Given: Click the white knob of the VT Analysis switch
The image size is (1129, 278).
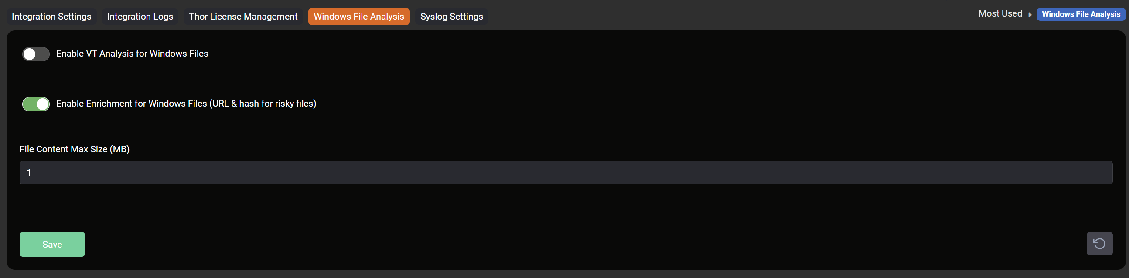Looking at the screenshot, I should point(29,54).
